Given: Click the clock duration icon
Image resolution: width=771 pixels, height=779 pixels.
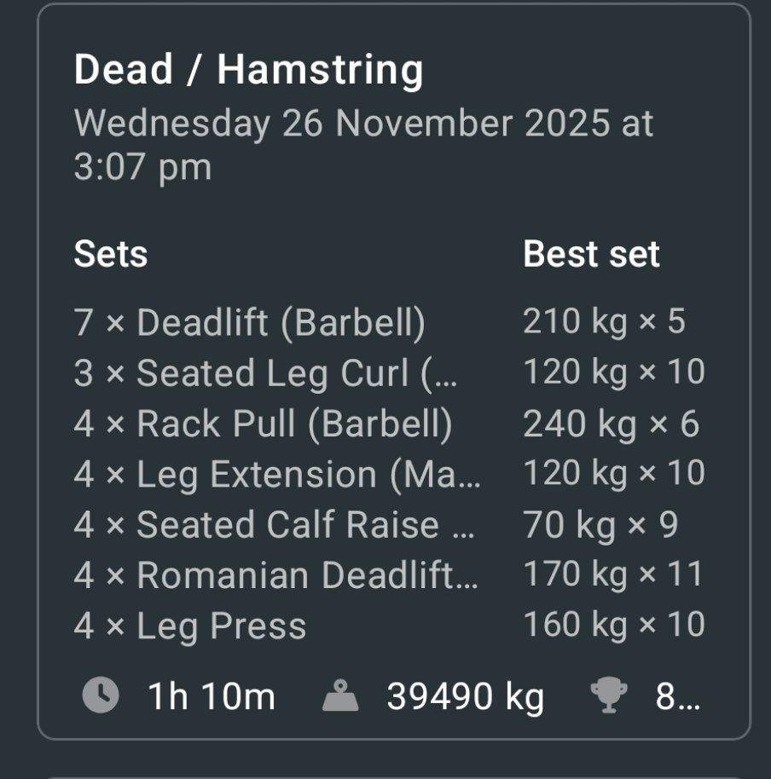Looking at the screenshot, I should click(x=101, y=695).
